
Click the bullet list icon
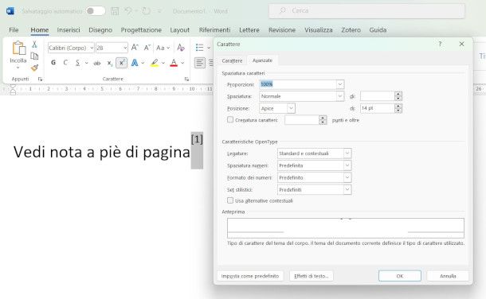(x=200, y=48)
